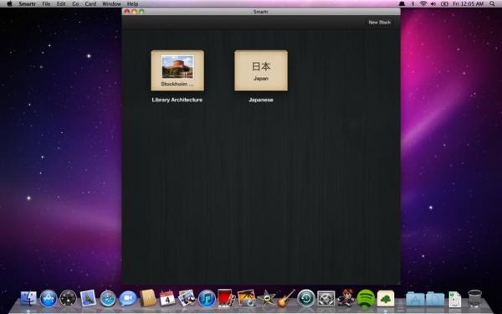Open the Wi-Fi status menu

click(x=423, y=4)
